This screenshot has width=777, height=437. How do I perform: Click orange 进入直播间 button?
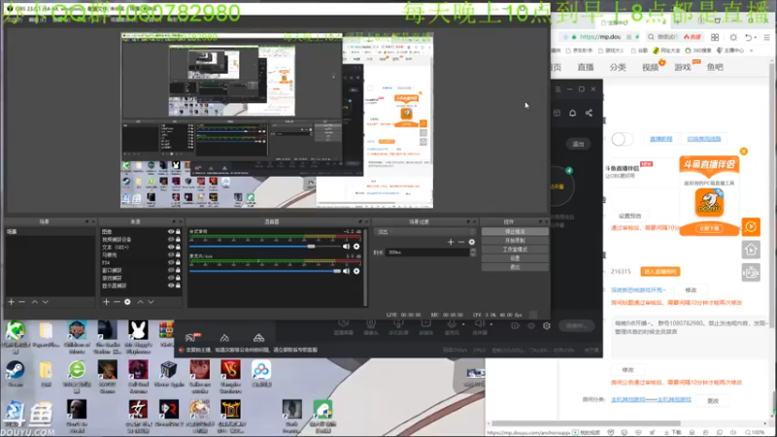pos(660,272)
